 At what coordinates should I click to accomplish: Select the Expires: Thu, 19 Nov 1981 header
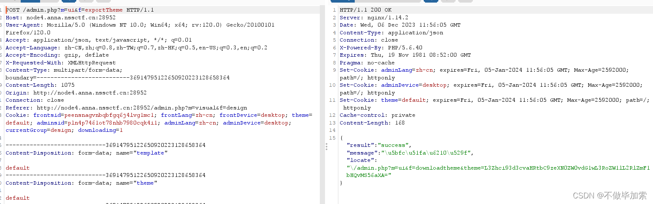pyautogui.click(x=405, y=55)
